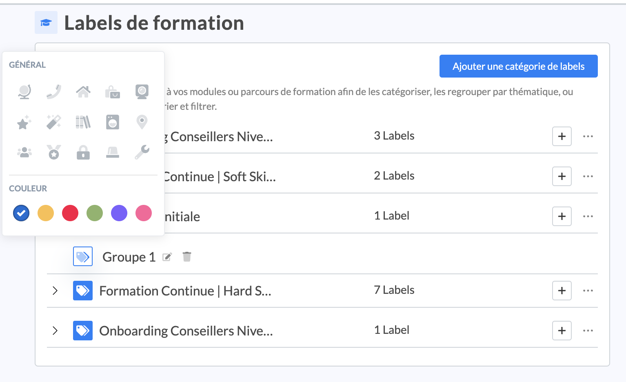Choose the purple color swatch

click(x=119, y=213)
